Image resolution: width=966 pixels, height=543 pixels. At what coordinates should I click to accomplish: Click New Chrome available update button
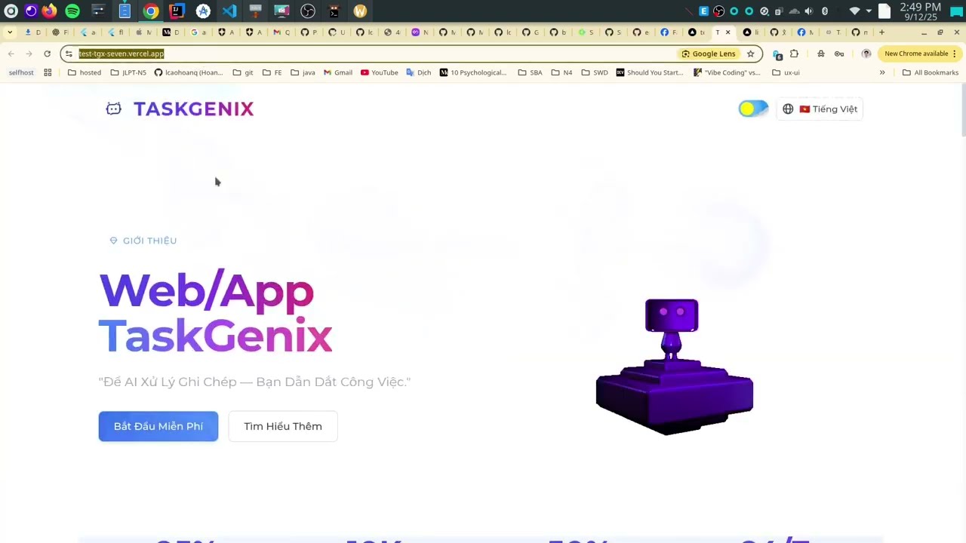[x=919, y=54]
